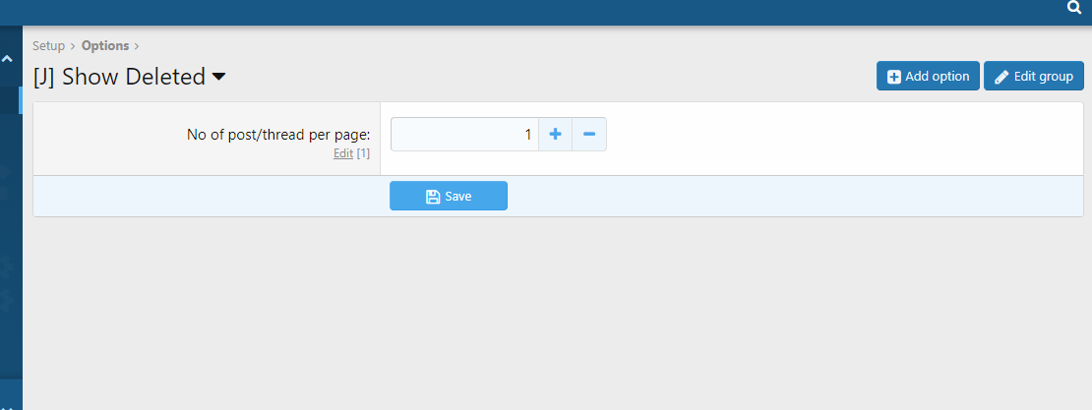Click the plus-square icon on Add option
This screenshot has height=410, width=1092.
click(x=893, y=77)
